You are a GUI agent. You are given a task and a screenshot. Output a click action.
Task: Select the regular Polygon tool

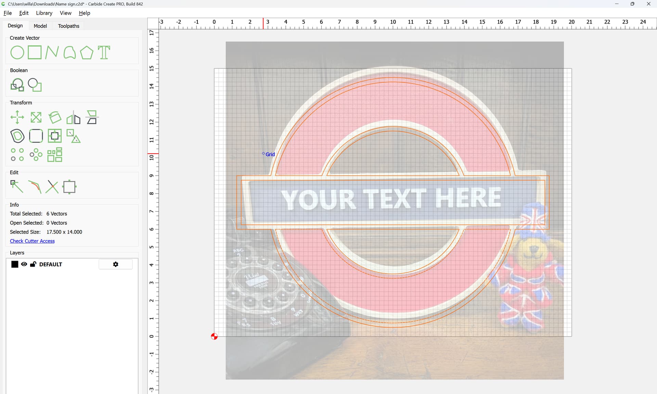87,53
